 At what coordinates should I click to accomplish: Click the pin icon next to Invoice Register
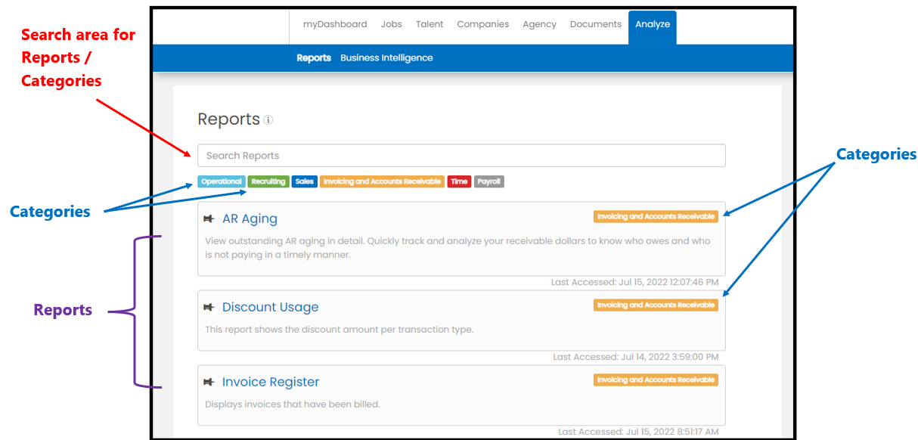click(209, 383)
